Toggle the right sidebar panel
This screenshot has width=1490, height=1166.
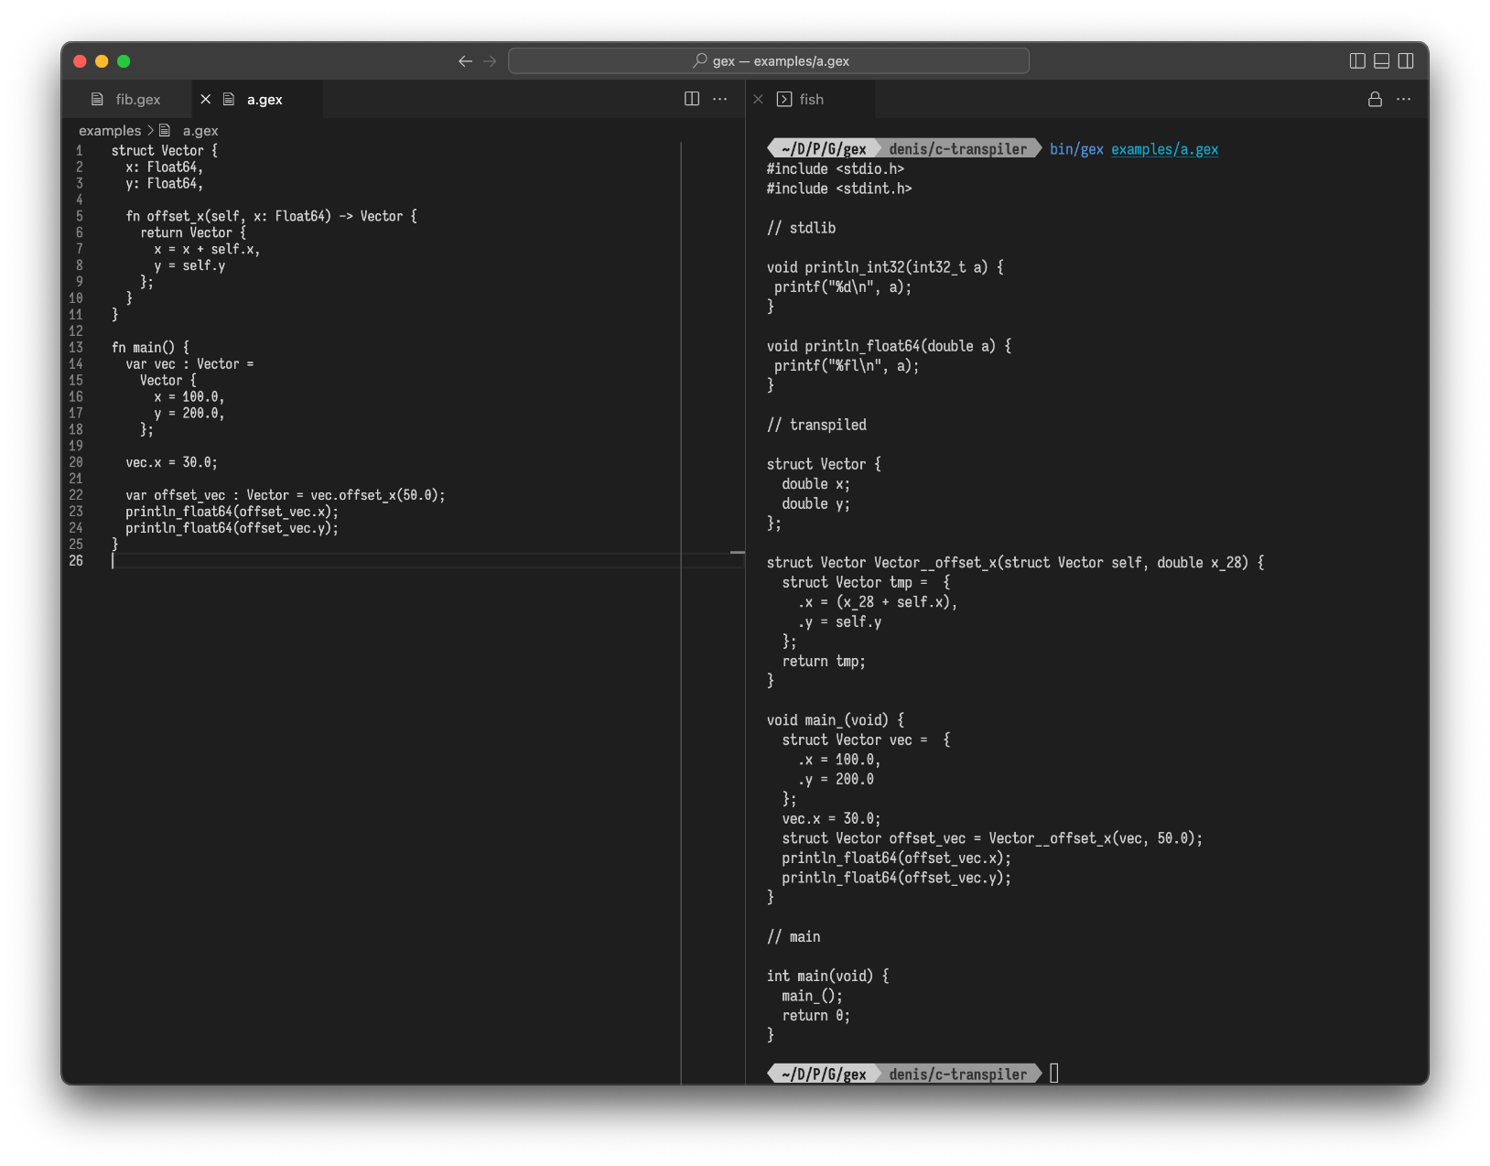1406,61
